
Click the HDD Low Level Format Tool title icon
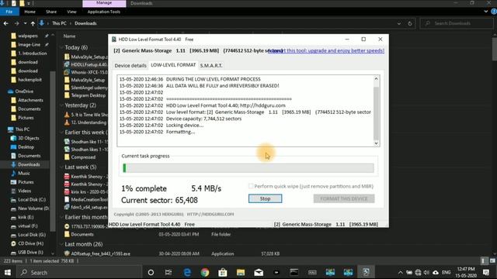coord(114,40)
